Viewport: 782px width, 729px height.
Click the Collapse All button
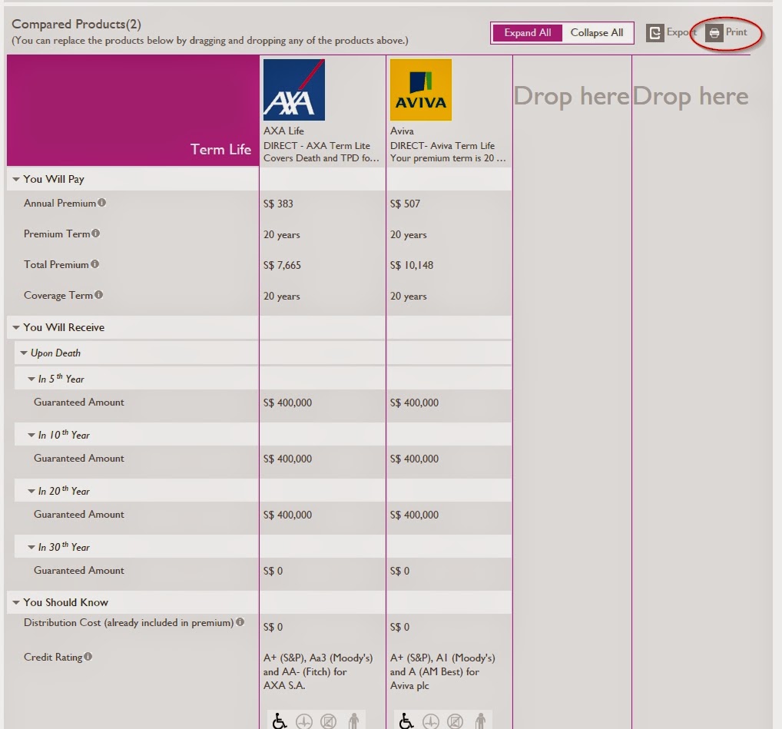click(x=597, y=33)
